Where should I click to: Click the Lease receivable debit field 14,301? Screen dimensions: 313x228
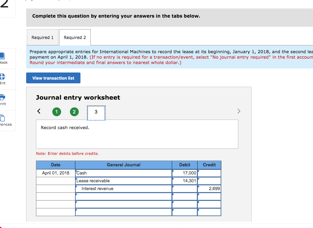[185, 181]
